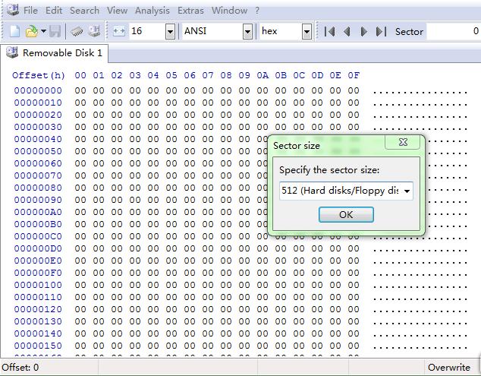The height and width of the screenshot is (376, 481).
Task: Open the File menu
Action: point(30,11)
